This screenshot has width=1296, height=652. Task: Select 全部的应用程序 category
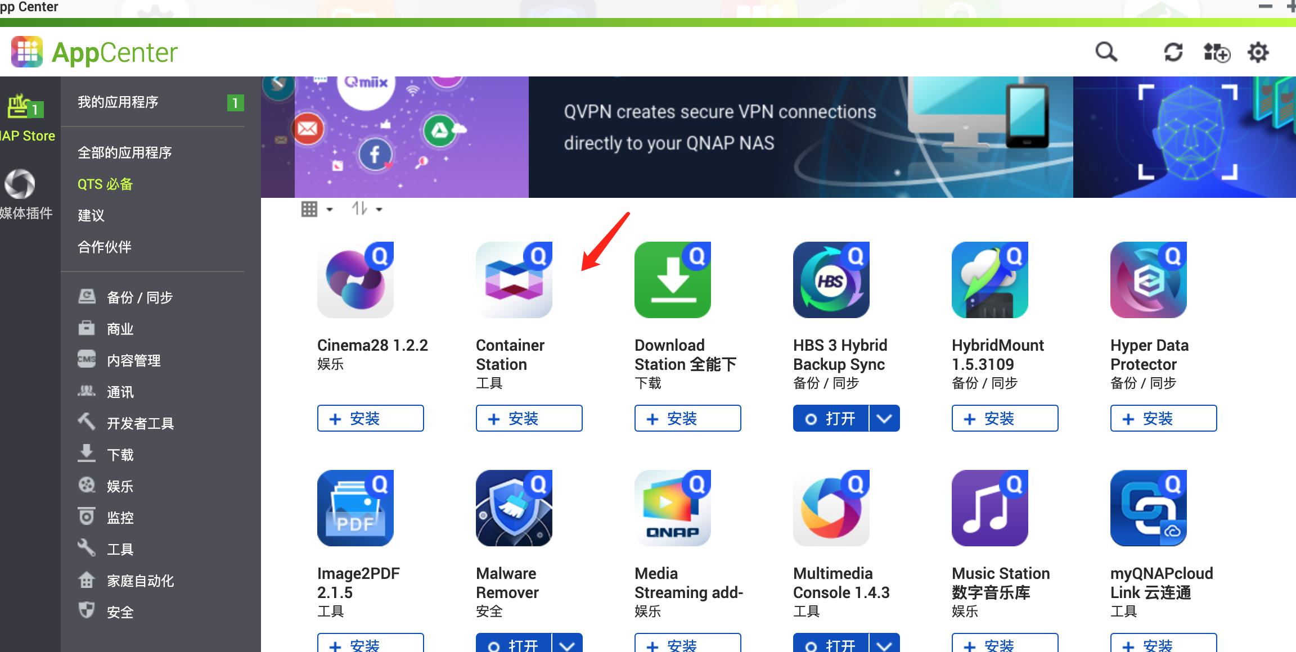pyautogui.click(x=125, y=153)
